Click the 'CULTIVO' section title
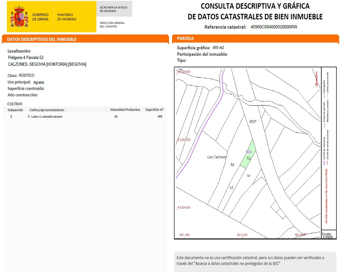Image resolution: width=340 pixels, height=272 pixels. click(x=15, y=104)
